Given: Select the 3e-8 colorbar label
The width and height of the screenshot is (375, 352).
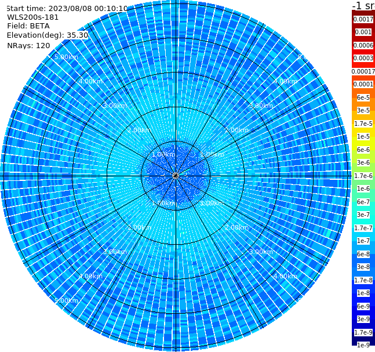Looking at the screenshot, I should [x=363, y=267].
